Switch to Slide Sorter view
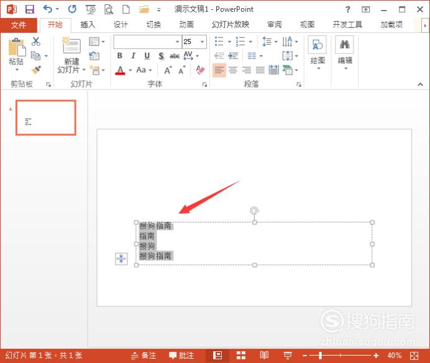 [241, 356]
